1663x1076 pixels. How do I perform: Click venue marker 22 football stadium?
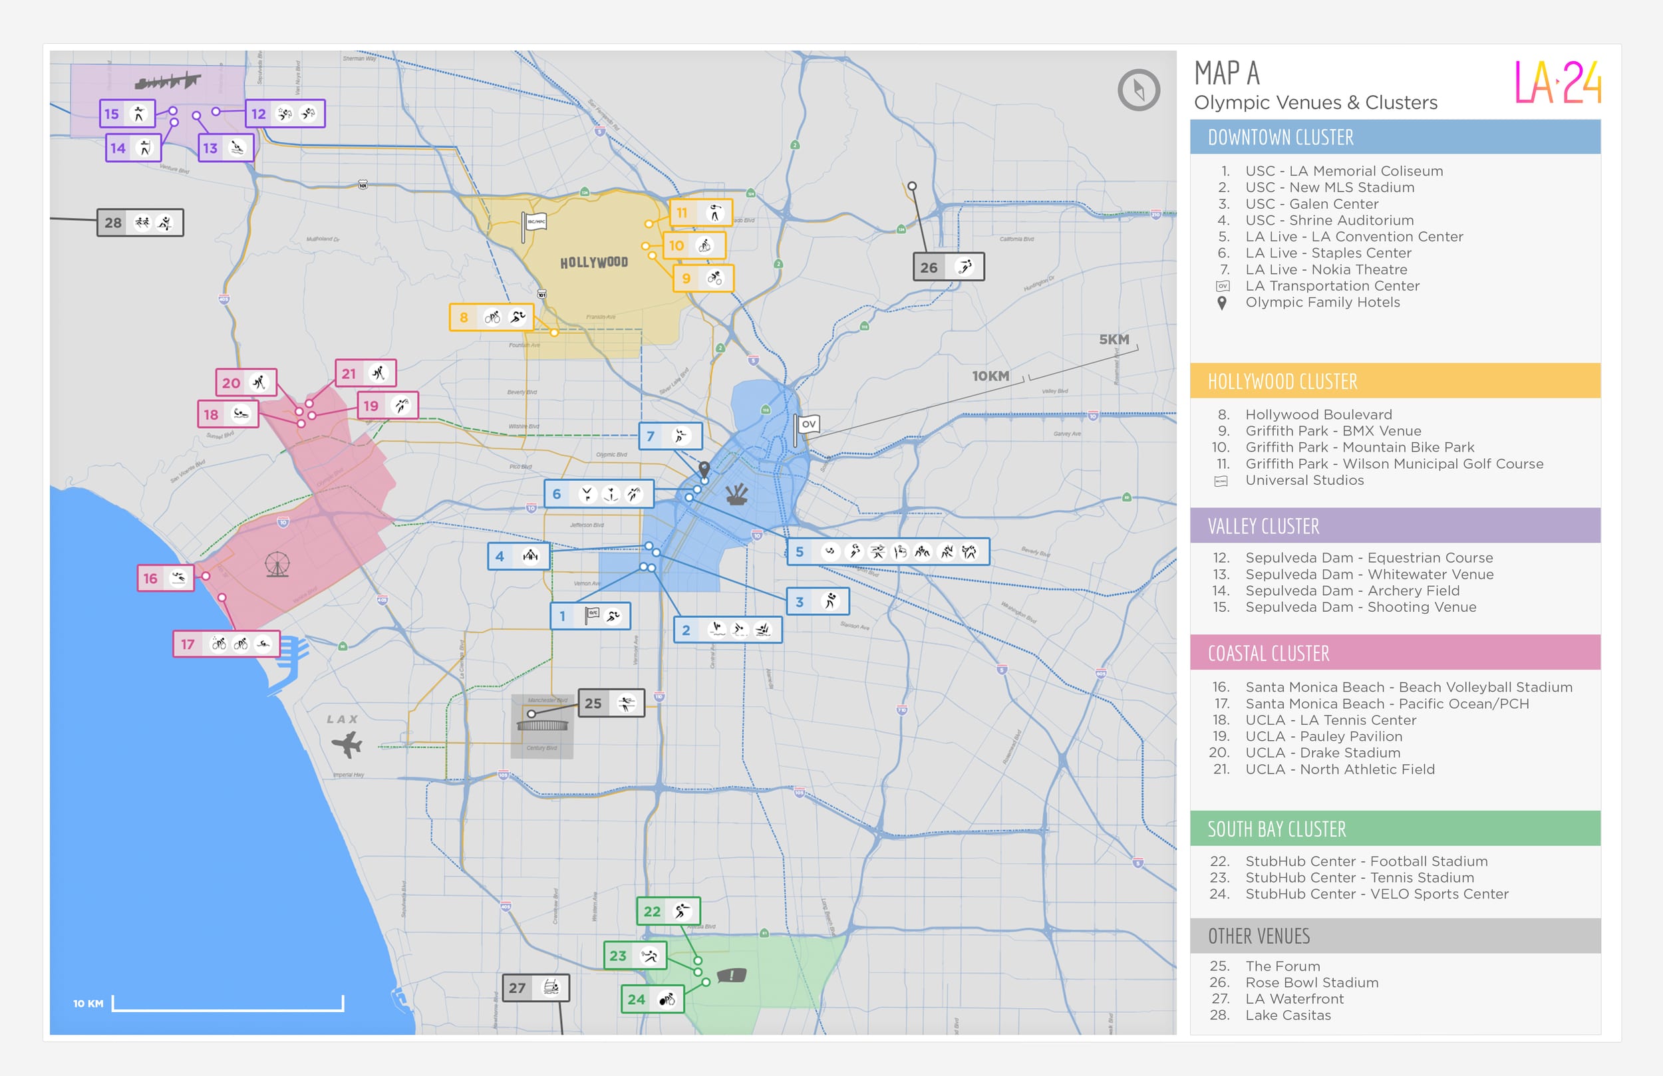tap(668, 911)
